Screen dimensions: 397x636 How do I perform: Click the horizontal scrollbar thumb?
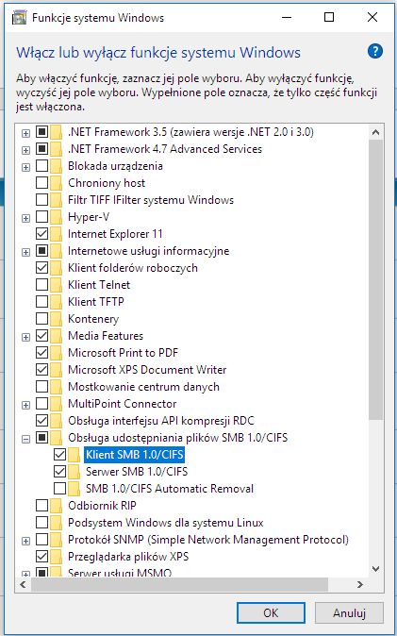click(179, 584)
